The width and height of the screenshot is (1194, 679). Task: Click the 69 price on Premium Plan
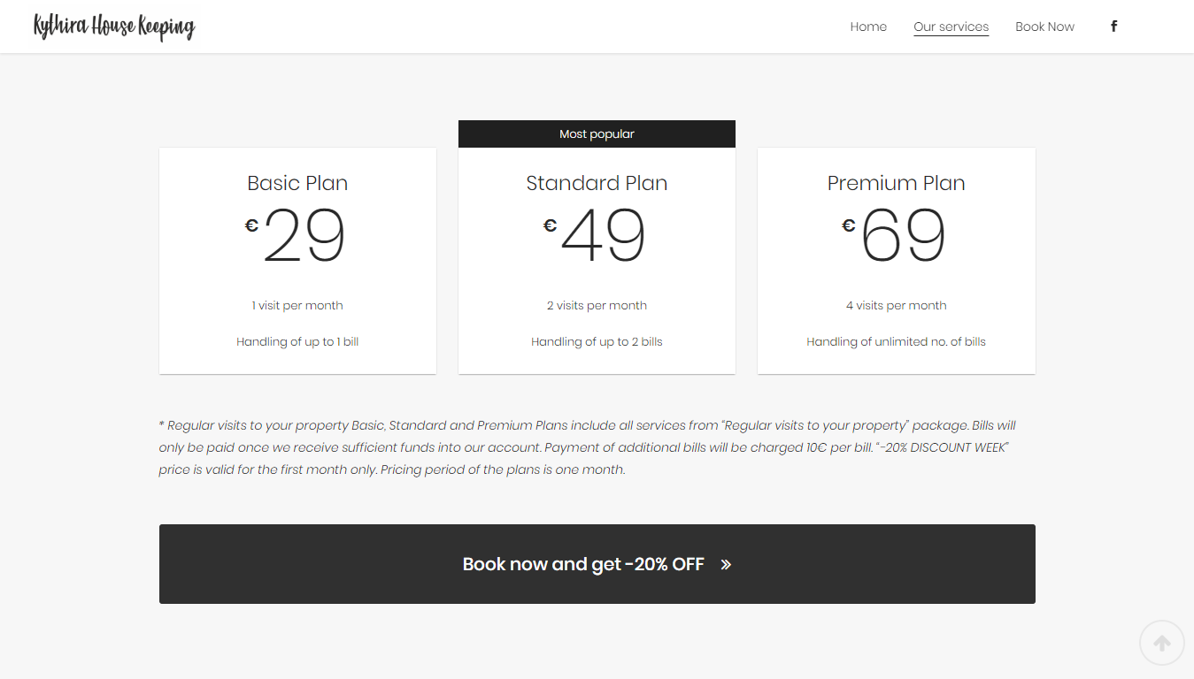tap(903, 236)
